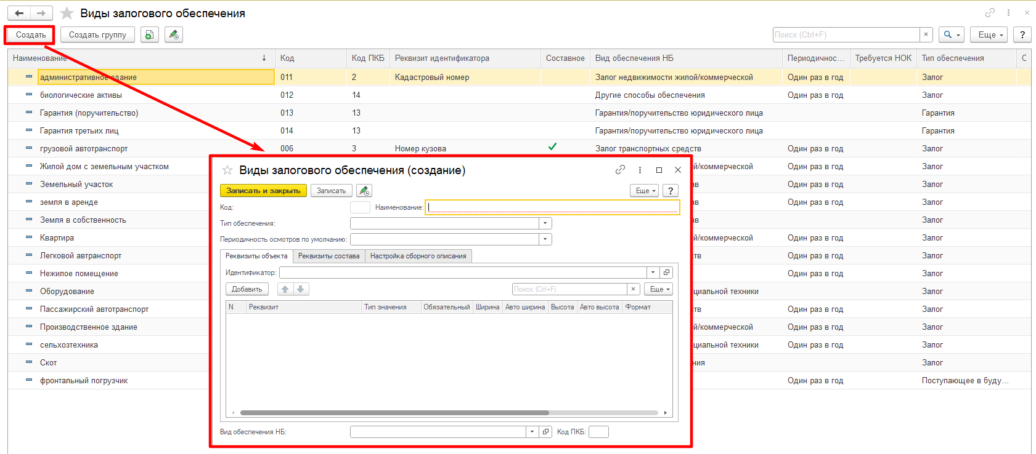
Task: Expand the Еще menu next to the dialog help button
Action: coord(645,191)
